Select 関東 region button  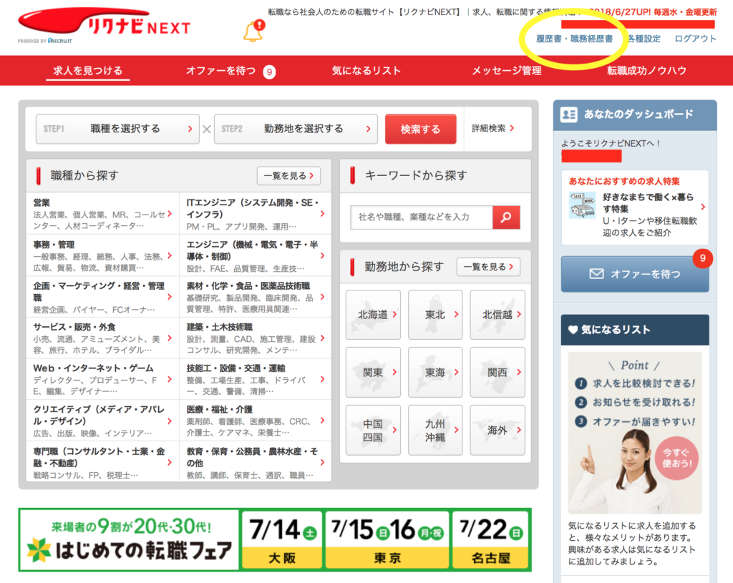tap(373, 372)
